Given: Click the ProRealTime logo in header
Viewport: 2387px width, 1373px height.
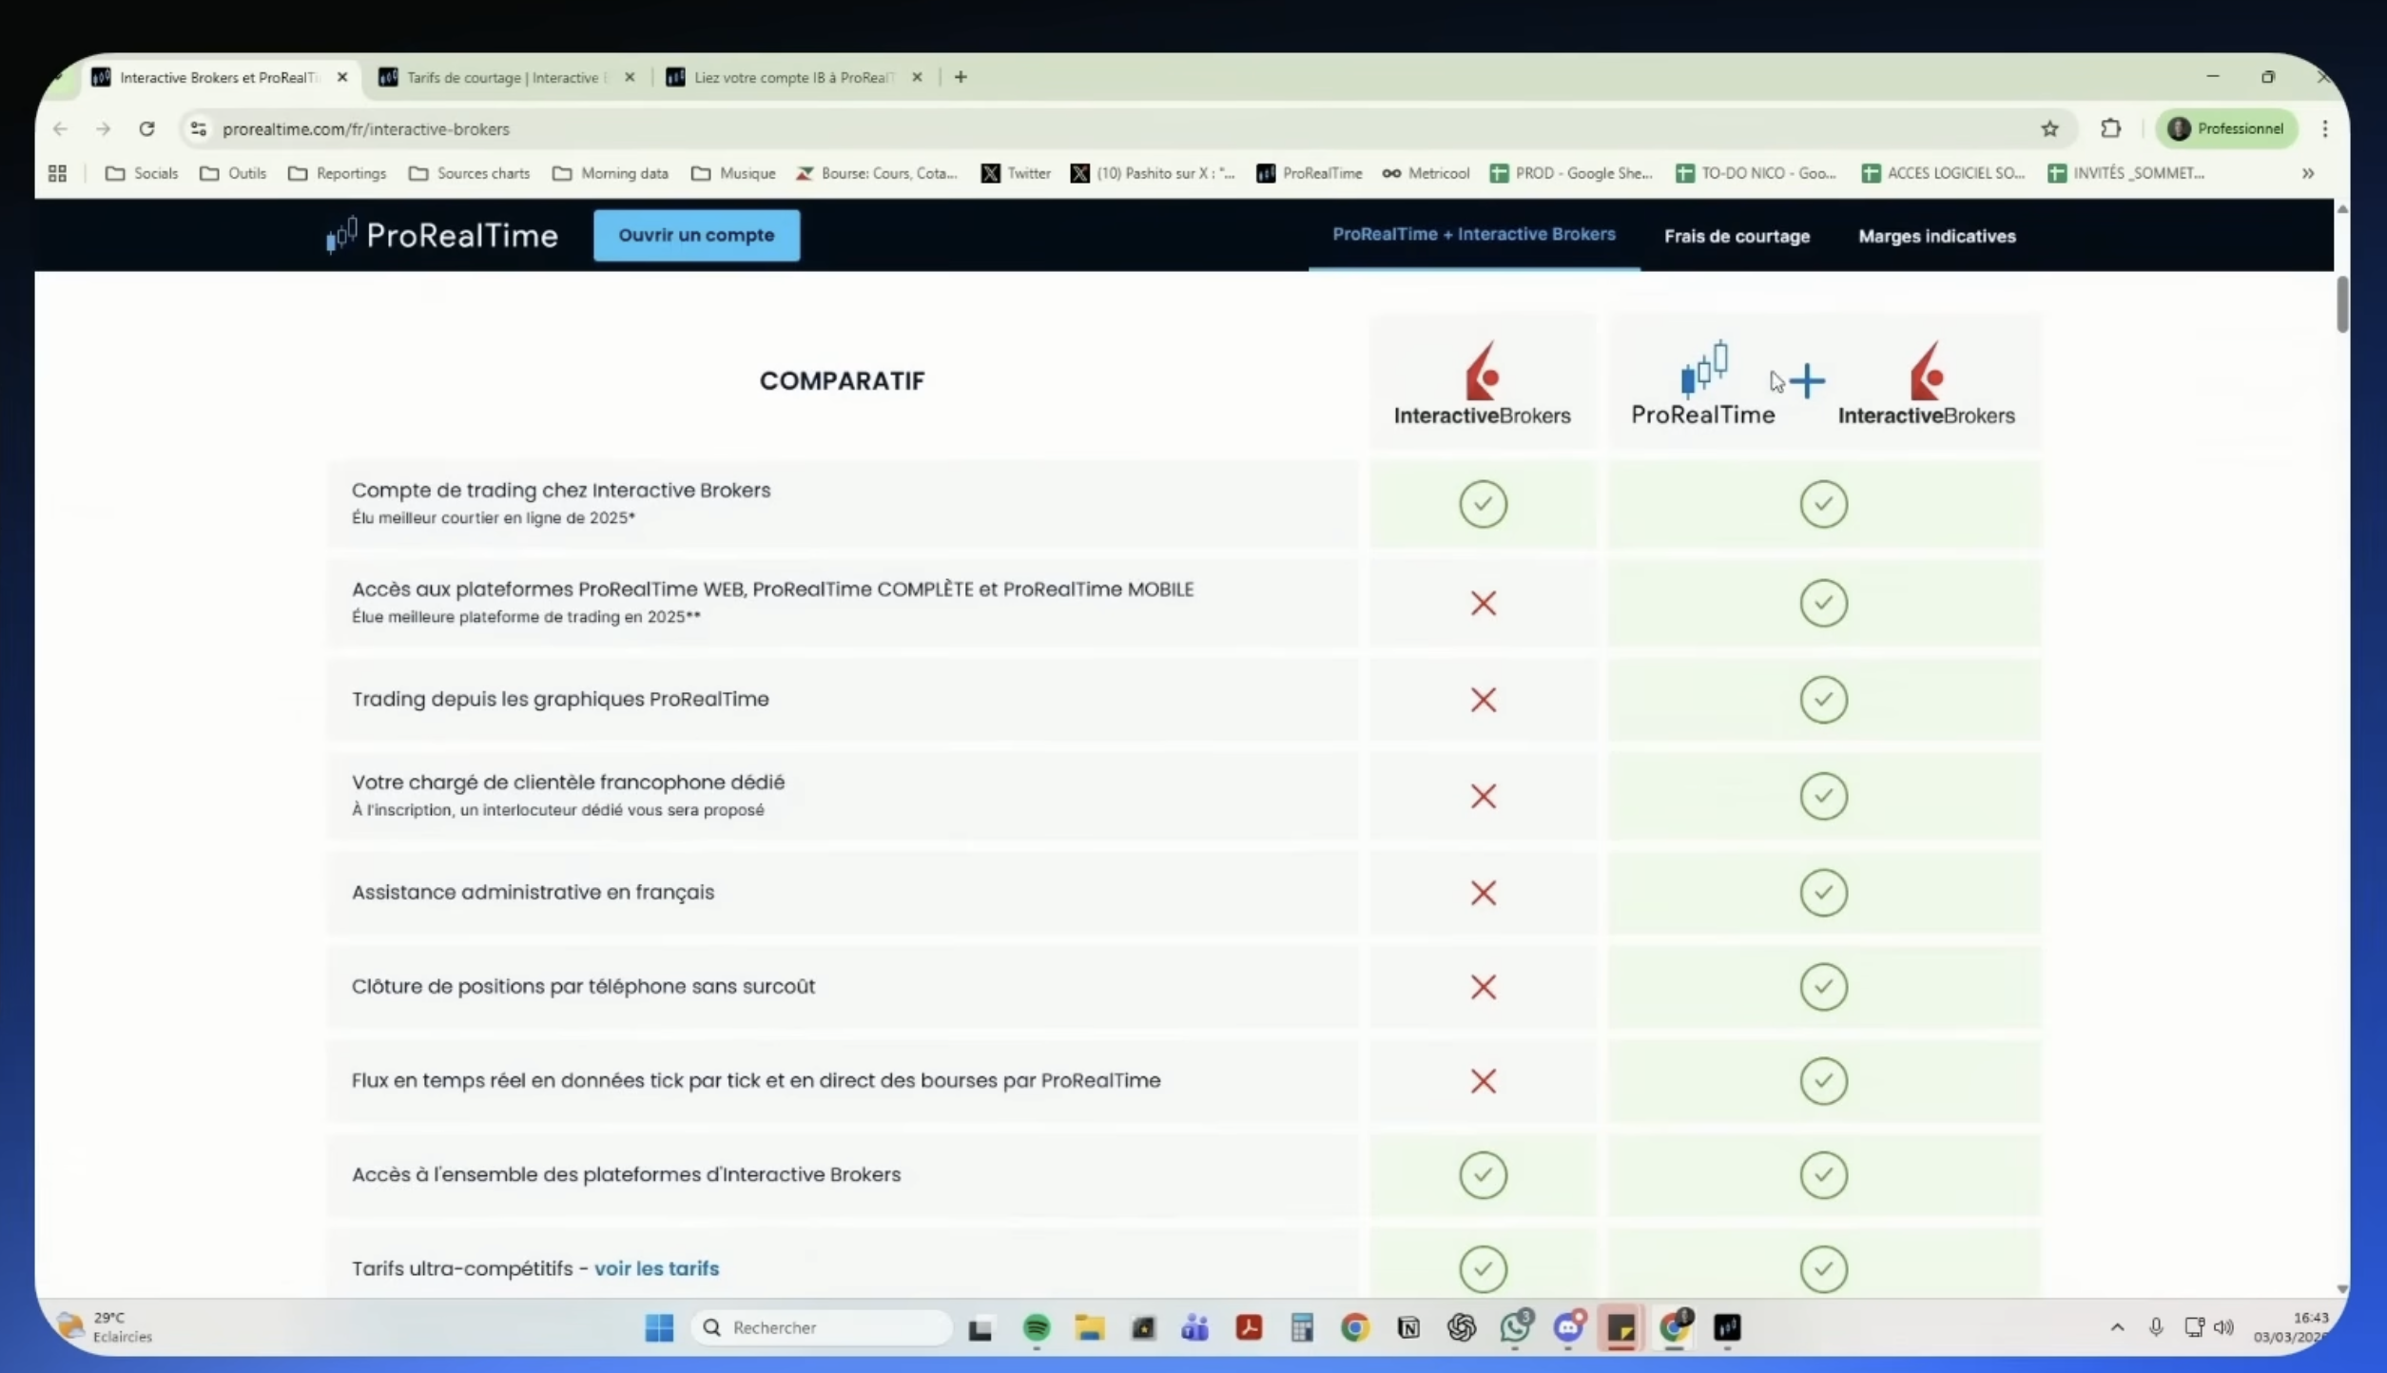Looking at the screenshot, I should tap(441, 235).
